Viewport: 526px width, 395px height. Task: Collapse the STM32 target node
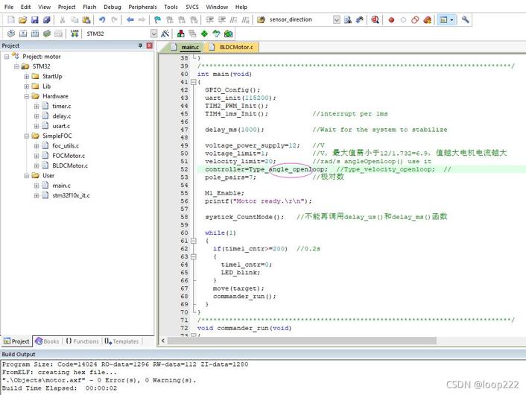pyautogui.click(x=16, y=66)
